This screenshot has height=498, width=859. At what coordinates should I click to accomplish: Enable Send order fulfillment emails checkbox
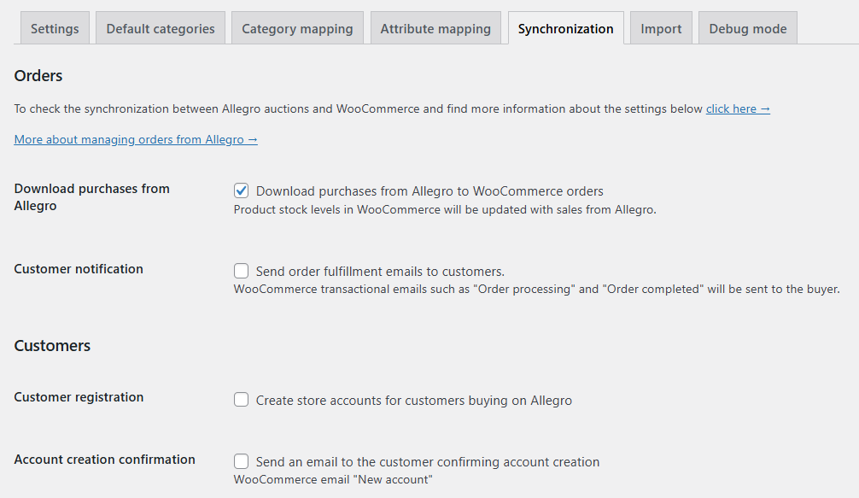tap(241, 271)
